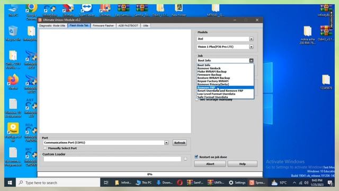The image size is (339, 191).
Task: Choose Safe Format Userdata option
Action: pyautogui.click(x=225, y=97)
